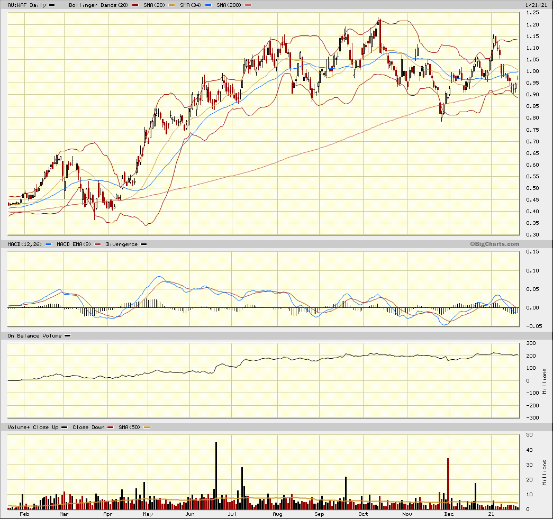Click the Feb month axis label

[x=24, y=514]
